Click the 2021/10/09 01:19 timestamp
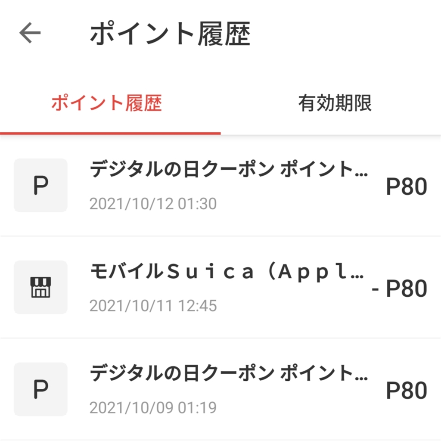Viewport: 441px width, 441px height. pyautogui.click(x=153, y=407)
